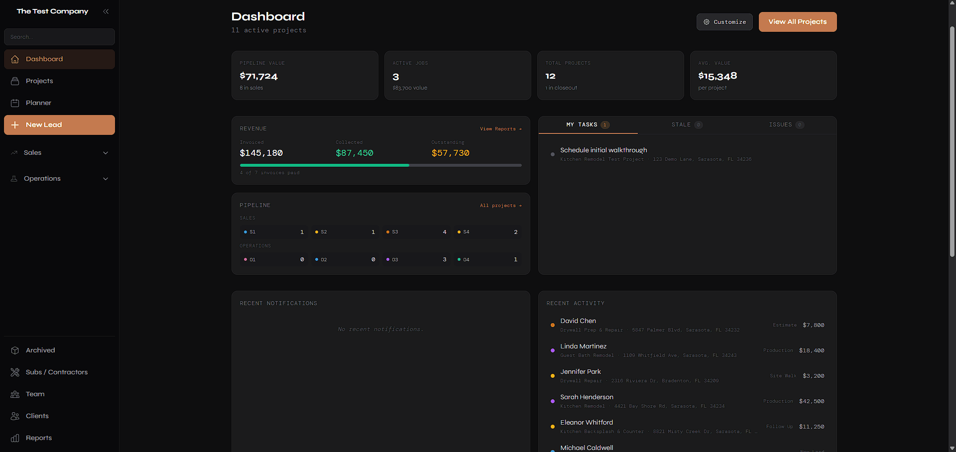Switch to the My Tasks tab
Viewport: 956px width, 452px height.
tap(588, 125)
